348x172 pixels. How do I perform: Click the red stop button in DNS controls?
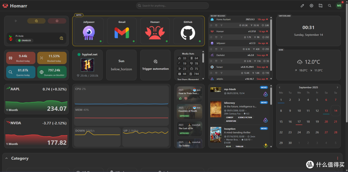point(57,21)
